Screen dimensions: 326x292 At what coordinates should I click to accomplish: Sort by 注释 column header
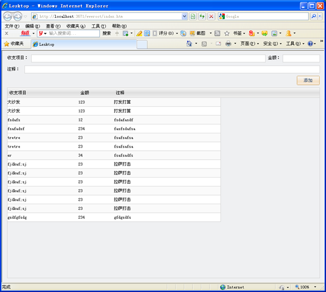pyautogui.click(x=120, y=93)
